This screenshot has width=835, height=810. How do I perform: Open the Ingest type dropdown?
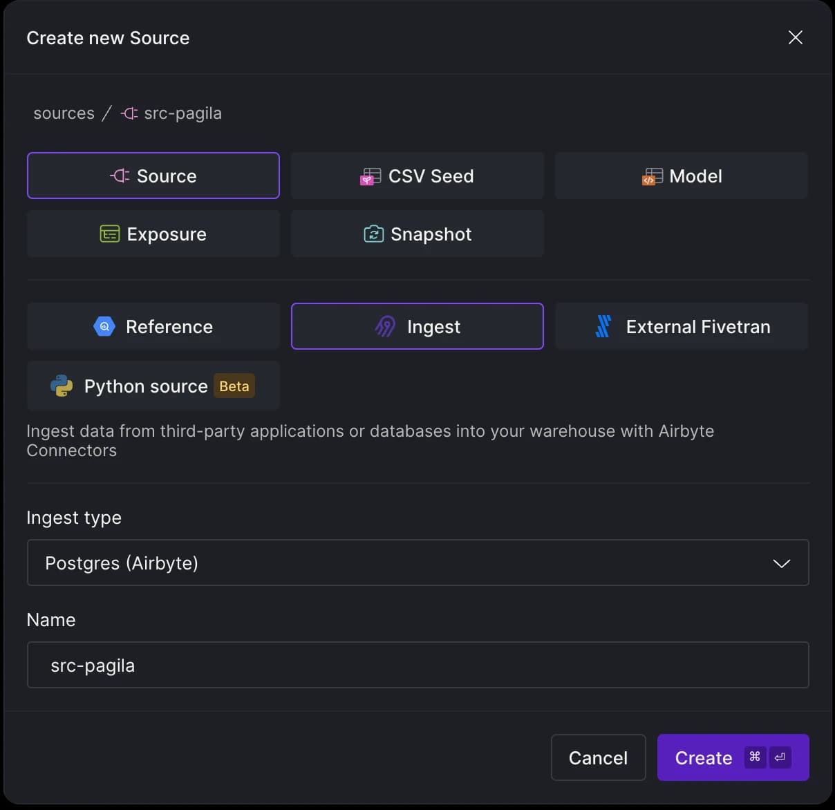point(417,563)
